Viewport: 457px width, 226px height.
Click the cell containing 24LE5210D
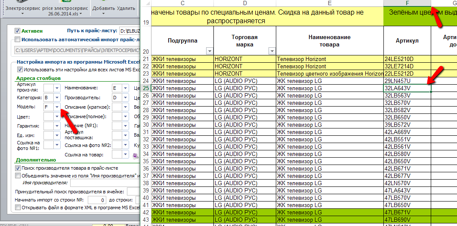(x=407, y=59)
